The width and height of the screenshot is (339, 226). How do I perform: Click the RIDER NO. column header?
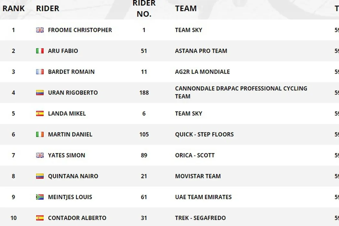144,9
